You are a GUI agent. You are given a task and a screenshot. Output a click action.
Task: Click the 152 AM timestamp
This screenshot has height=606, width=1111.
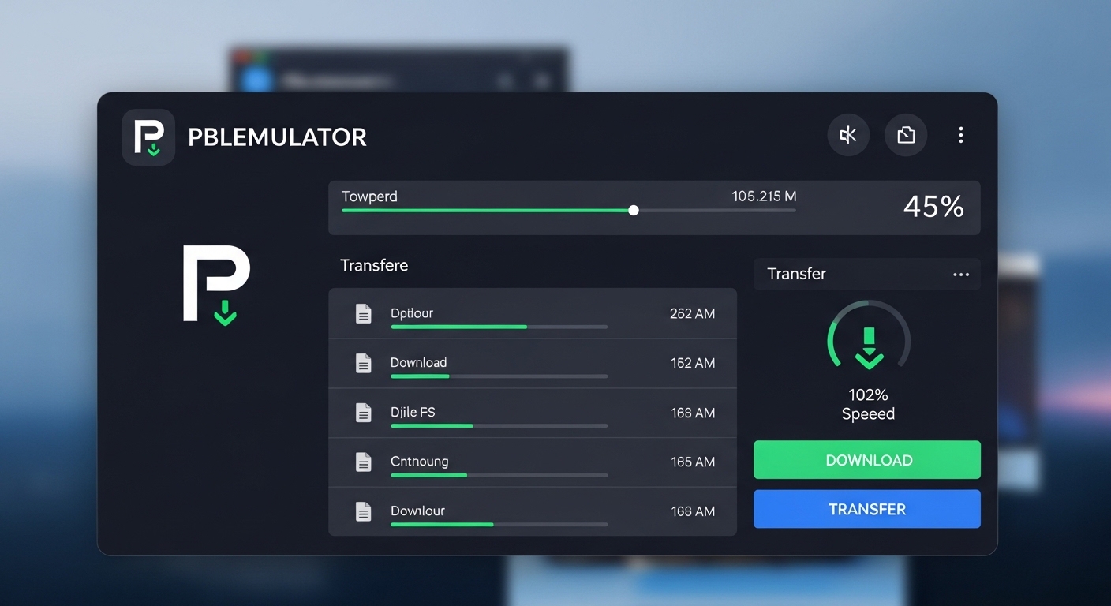pos(692,363)
